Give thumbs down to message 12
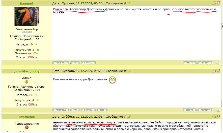Screen dimensions: 223x133 (x=218, y=3)
